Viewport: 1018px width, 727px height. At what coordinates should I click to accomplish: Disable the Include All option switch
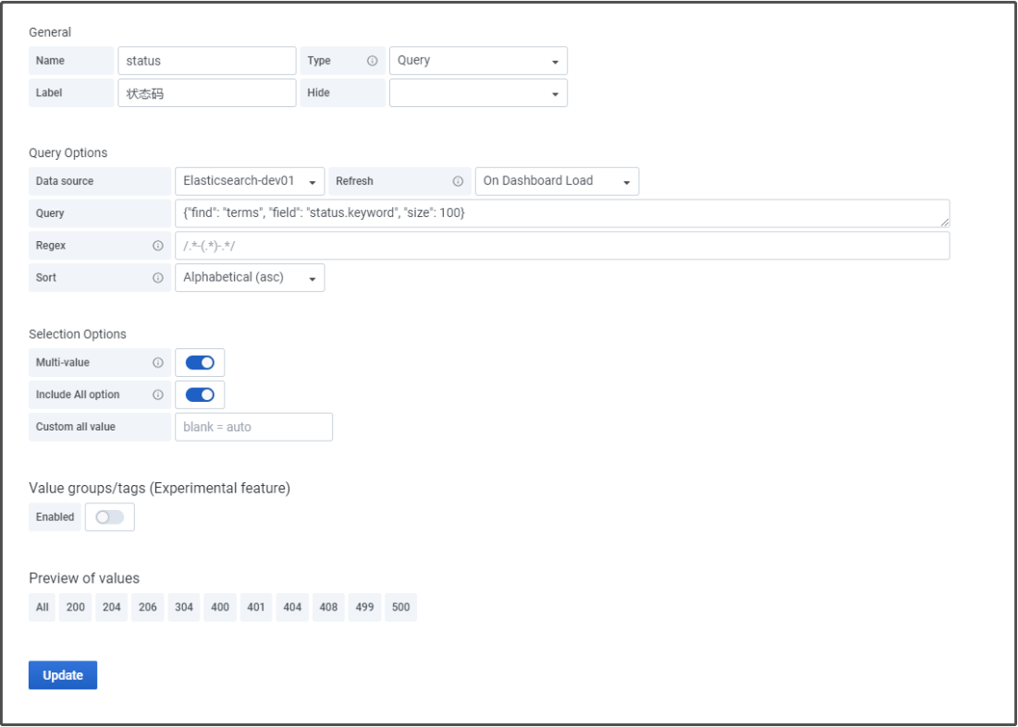coord(200,394)
